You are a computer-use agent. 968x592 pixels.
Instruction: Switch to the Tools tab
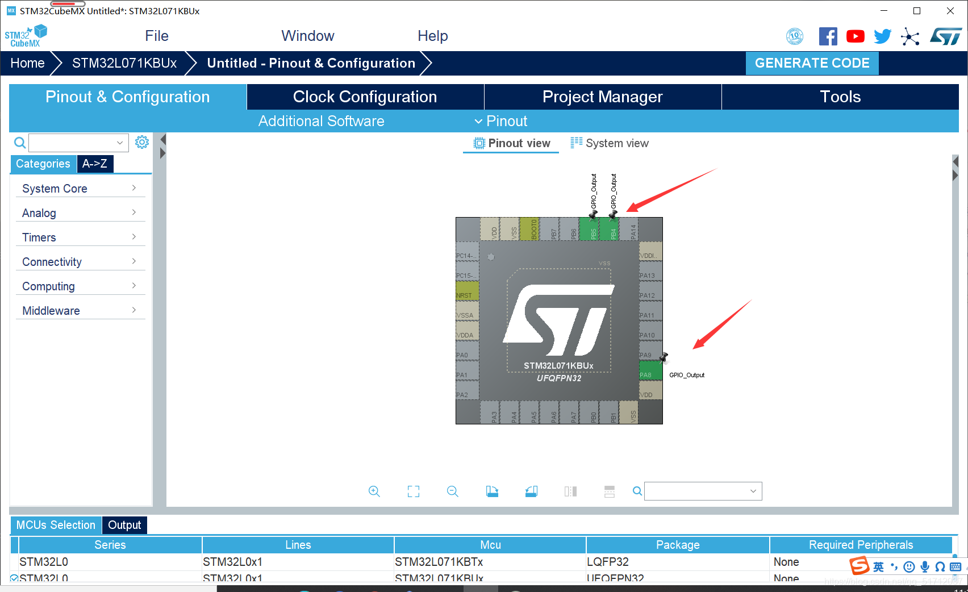pyautogui.click(x=840, y=97)
